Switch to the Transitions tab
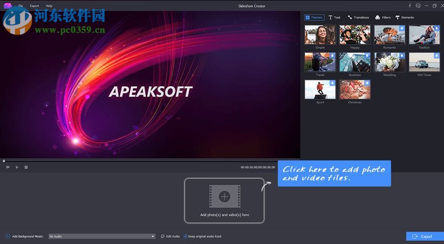Image resolution: width=444 pixels, height=244 pixels. (x=359, y=17)
